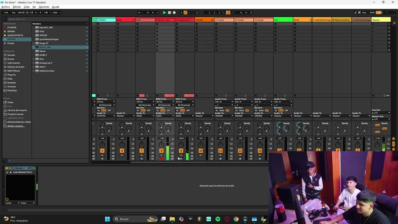
Task: Click the Stop button in transport
Action: (169, 12)
